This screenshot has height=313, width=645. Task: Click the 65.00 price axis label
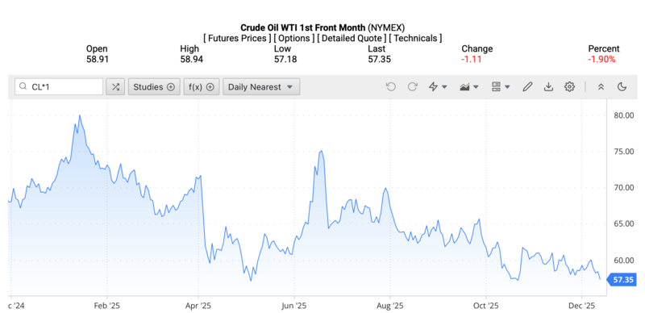pos(623,224)
